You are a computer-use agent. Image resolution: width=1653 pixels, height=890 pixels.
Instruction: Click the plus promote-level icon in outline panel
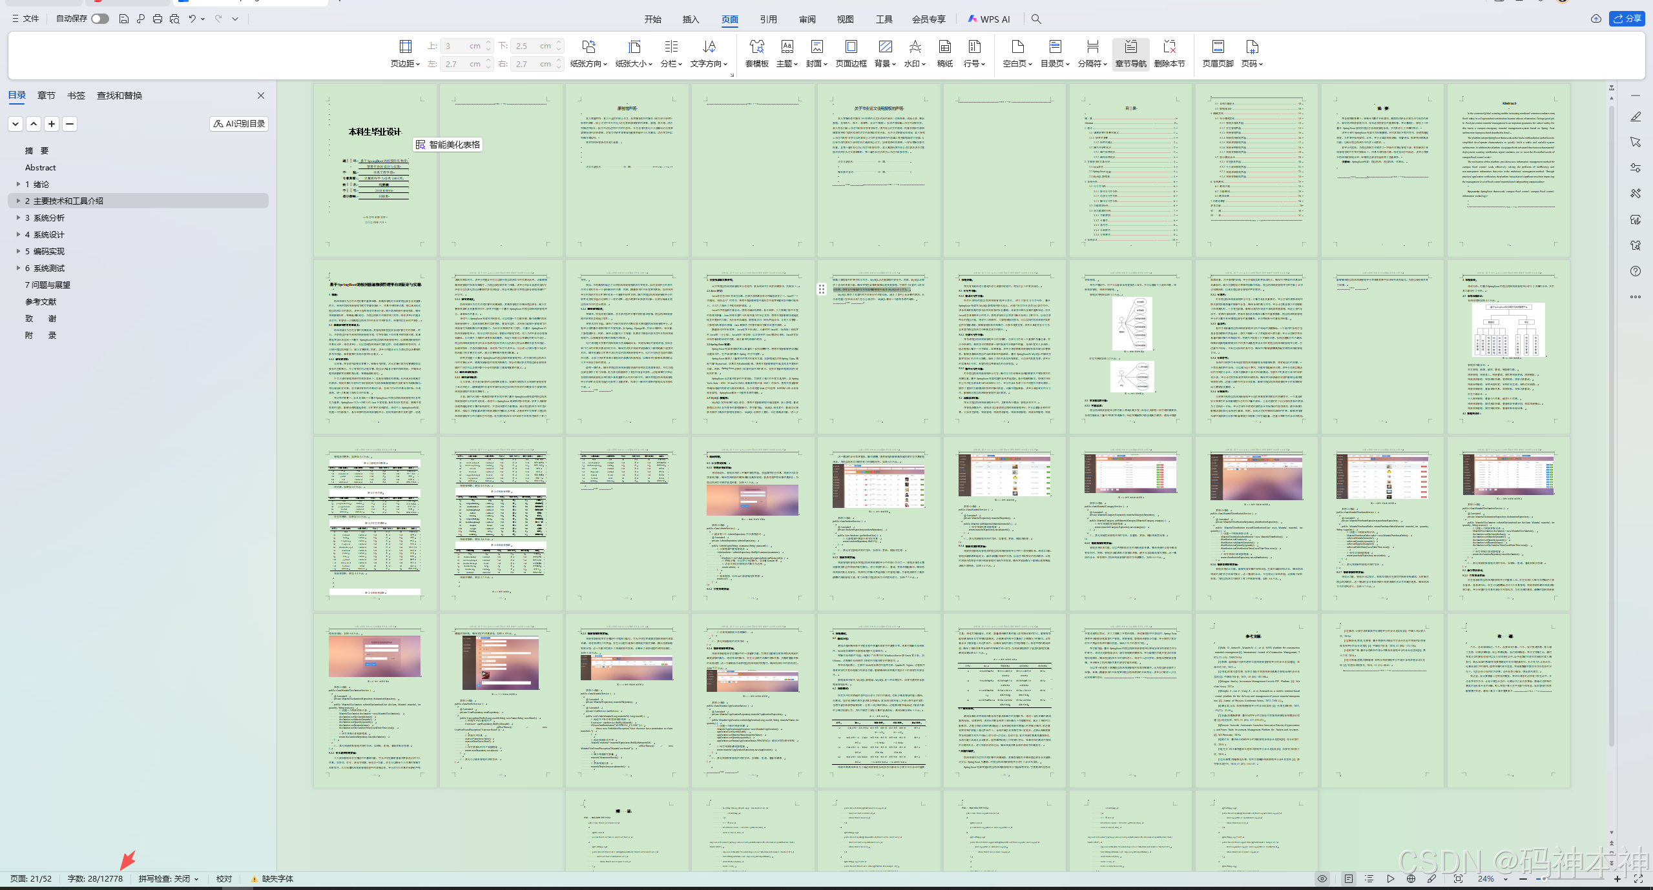[52, 124]
